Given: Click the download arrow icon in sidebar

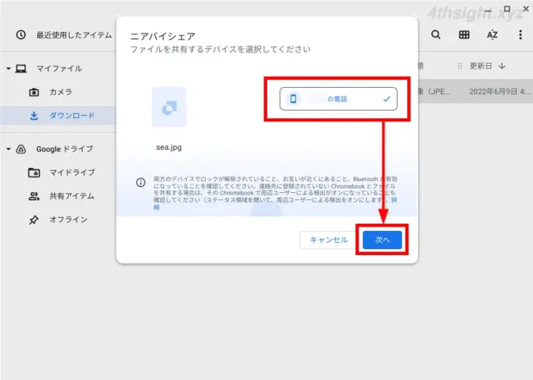Looking at the screenshot, I should (34, 115).
